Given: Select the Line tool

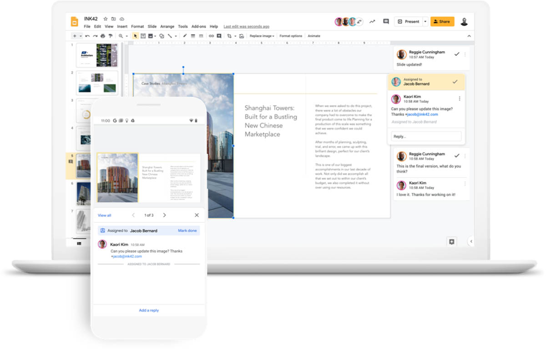Looking at the screenshot, I should 169,35.
